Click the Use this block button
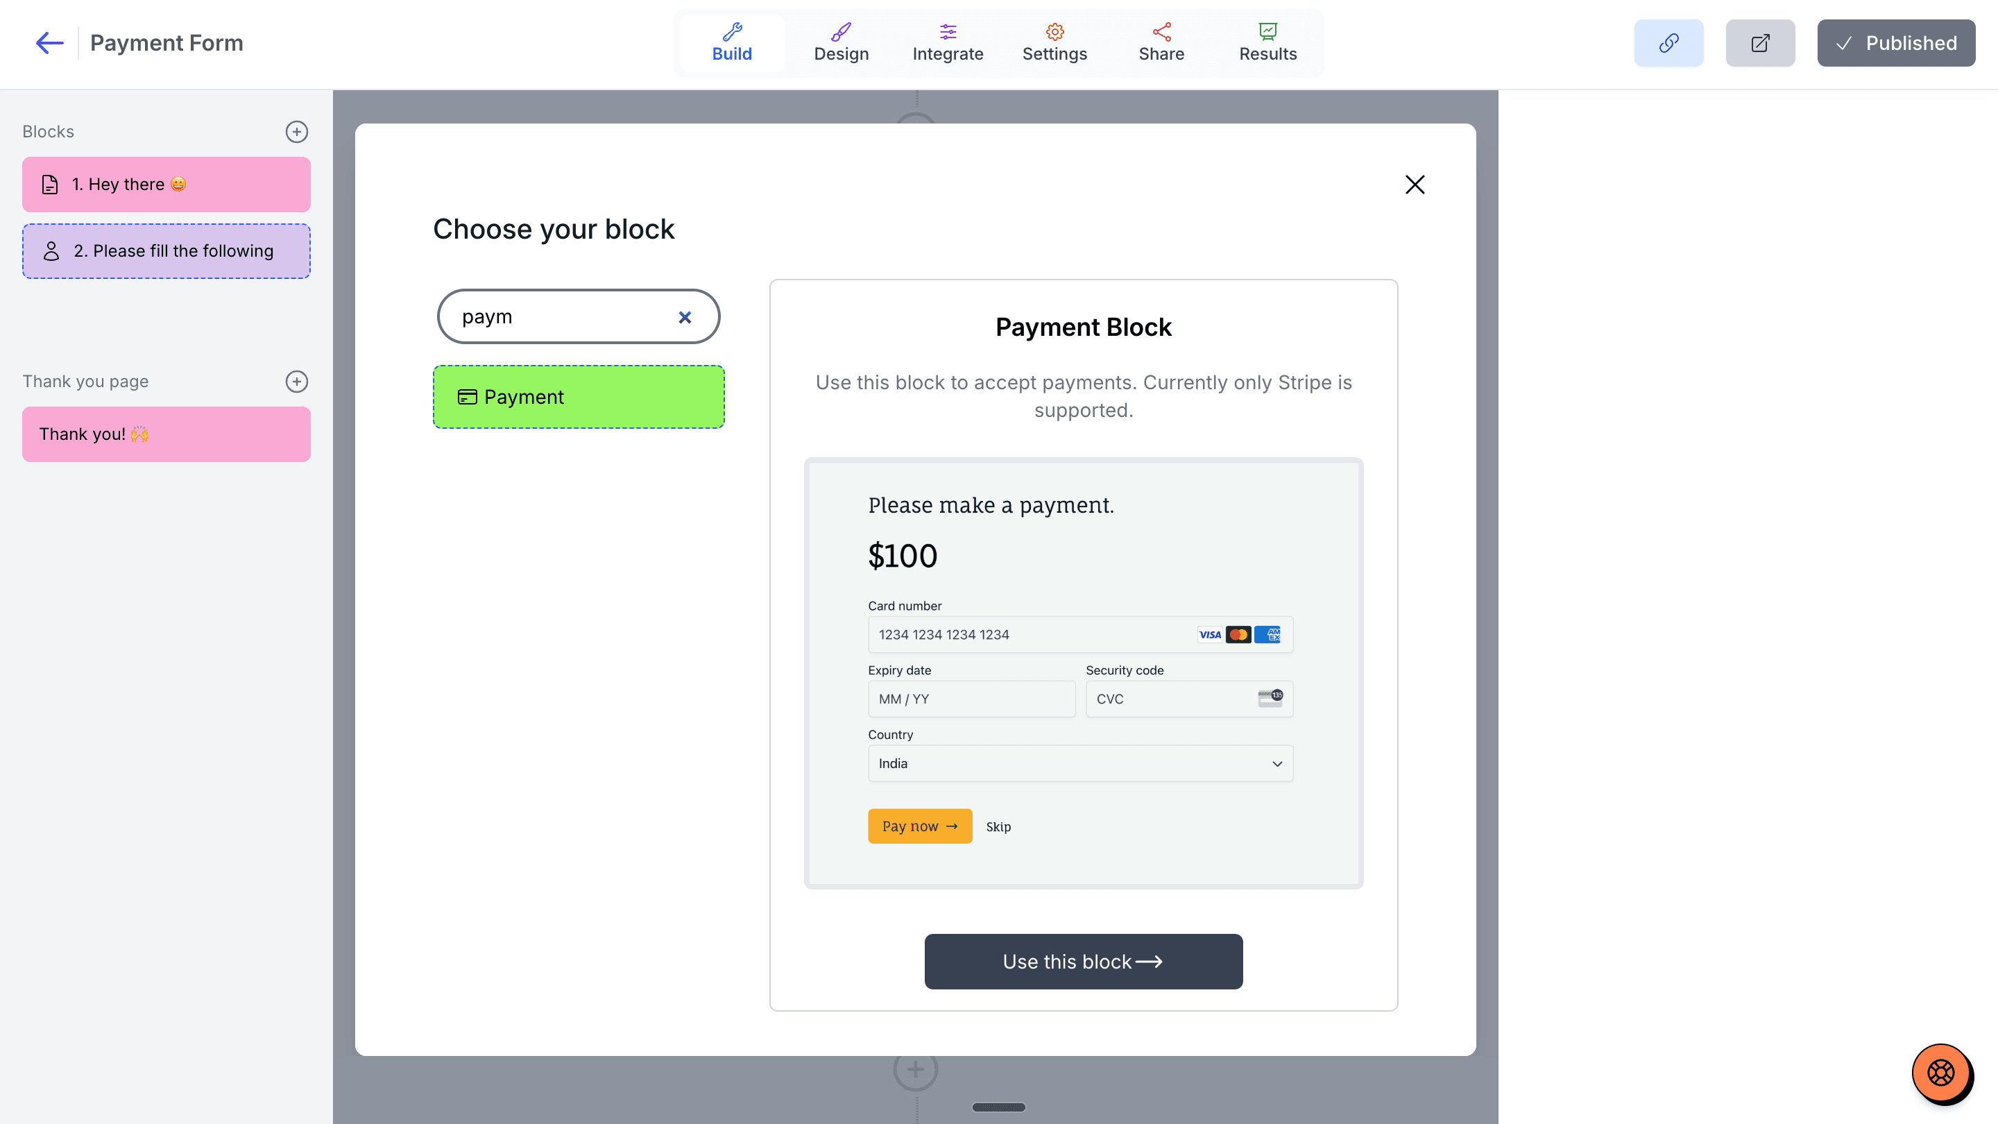The width and height of the screenshot is (1998, 1124). pyautogui.click(x=1083, y=961)
